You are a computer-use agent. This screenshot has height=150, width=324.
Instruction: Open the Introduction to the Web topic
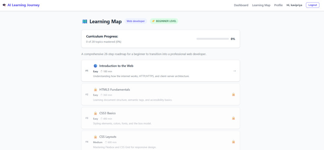(x=160, y=71)
